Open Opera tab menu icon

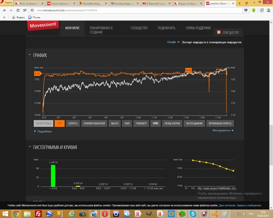point(247,3)
